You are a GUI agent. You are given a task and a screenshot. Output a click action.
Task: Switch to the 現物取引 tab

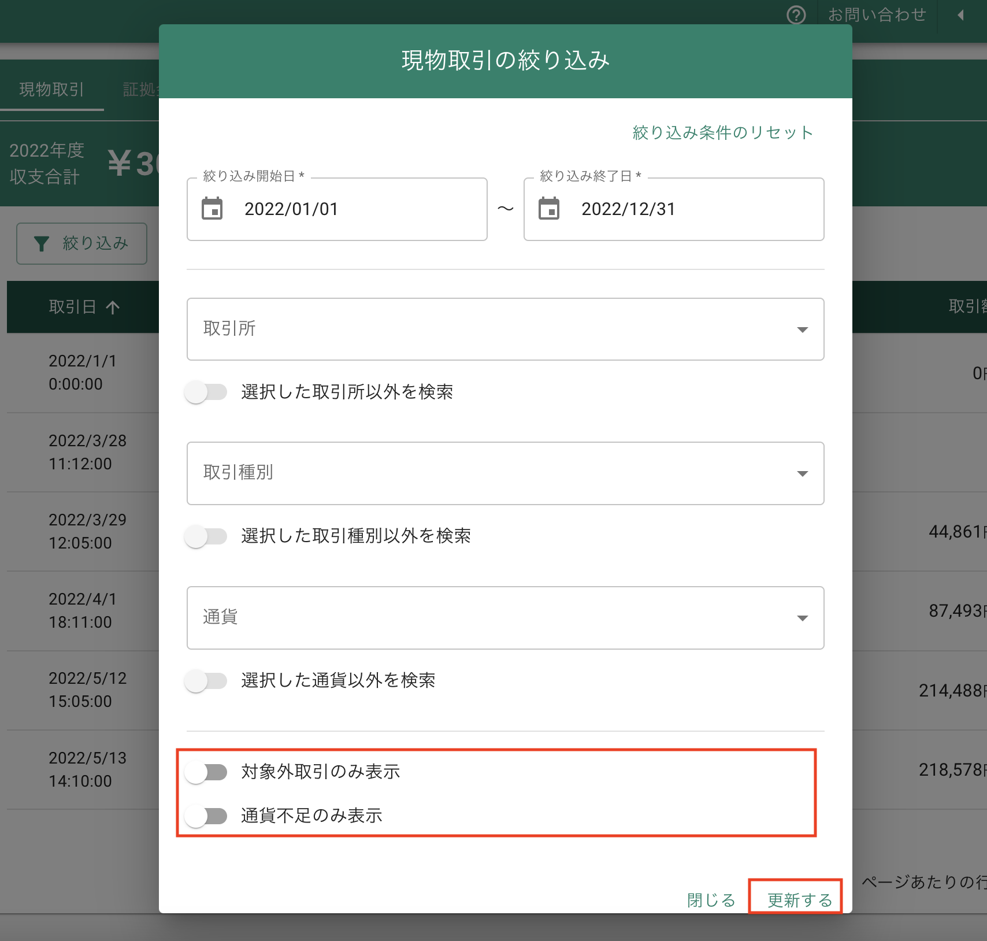click(52, 89)
